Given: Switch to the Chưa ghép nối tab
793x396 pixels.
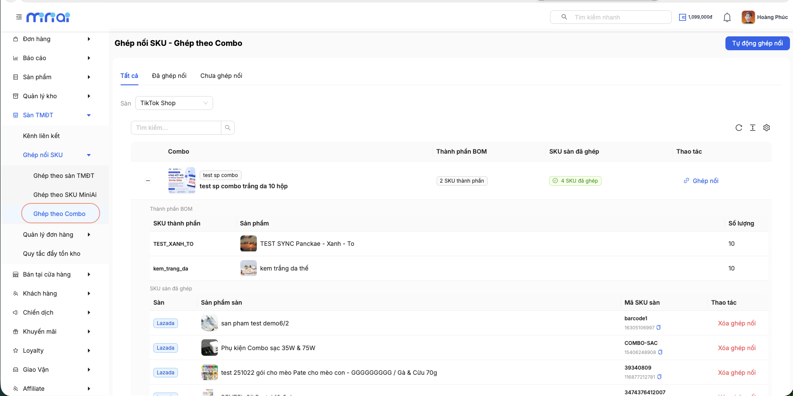Looking at the screenshot, I should 221,76.
